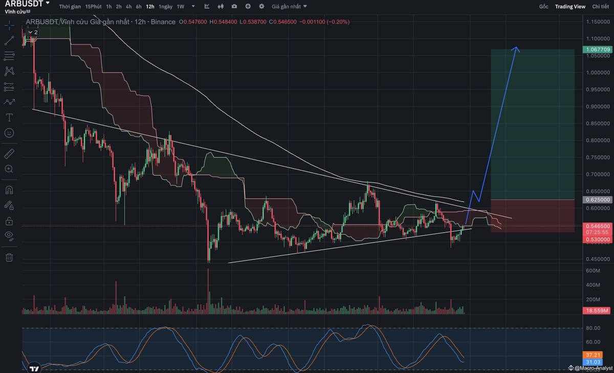Take a chart snapshot with camera icon
Image resolution: width=614 pixels, height=373 pixels.
coord(234,7)
